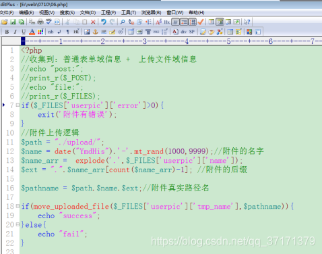Open the 'Hi' heading dropdown

click(x=76, y=32)
